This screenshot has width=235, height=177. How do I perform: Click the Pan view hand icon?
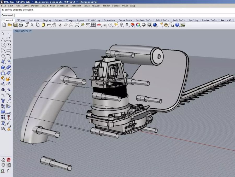(x=54, y=25)
